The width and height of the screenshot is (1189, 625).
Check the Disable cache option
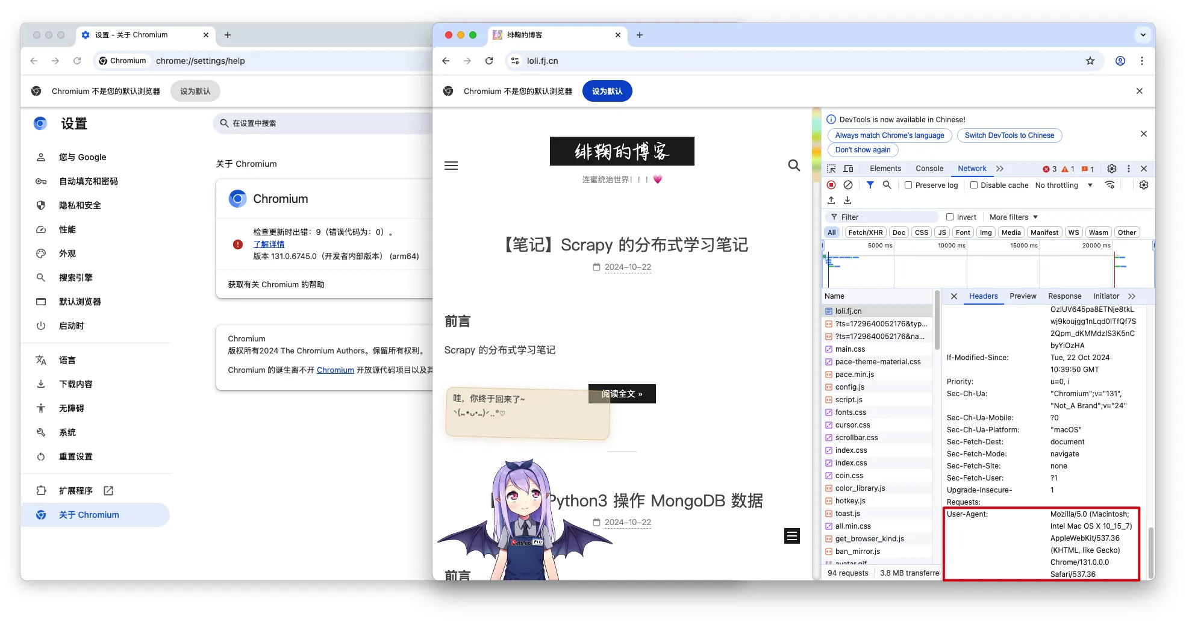(x=973, y=185)
